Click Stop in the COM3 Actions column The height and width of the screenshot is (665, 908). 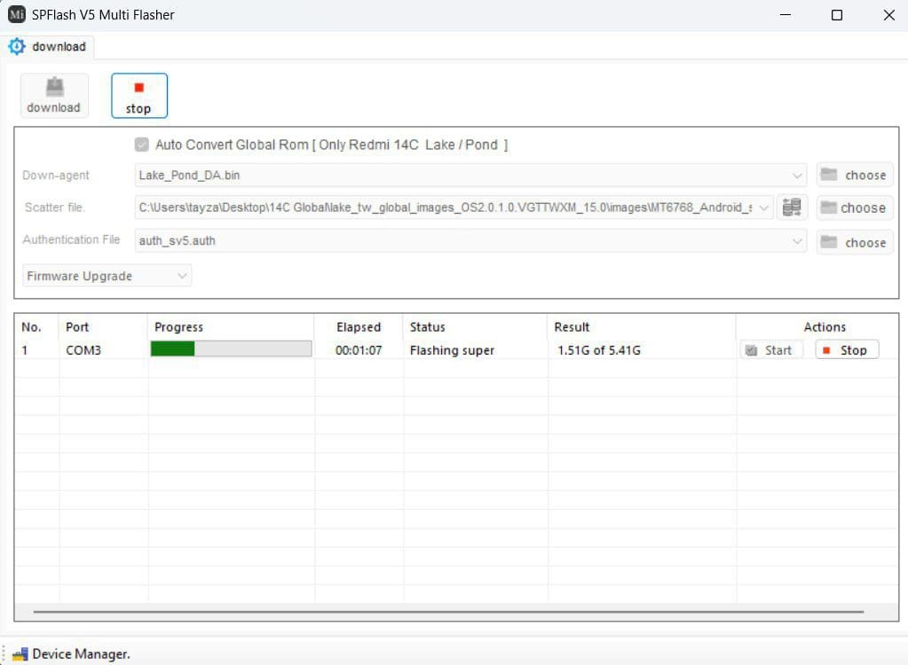click(x=847, y=350)
